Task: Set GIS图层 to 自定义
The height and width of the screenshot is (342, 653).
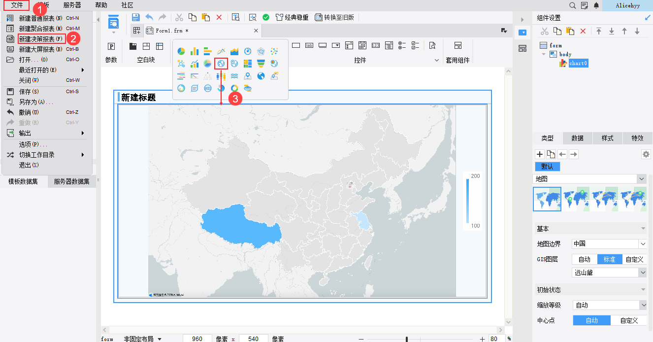Action: [x=635, y=259]
